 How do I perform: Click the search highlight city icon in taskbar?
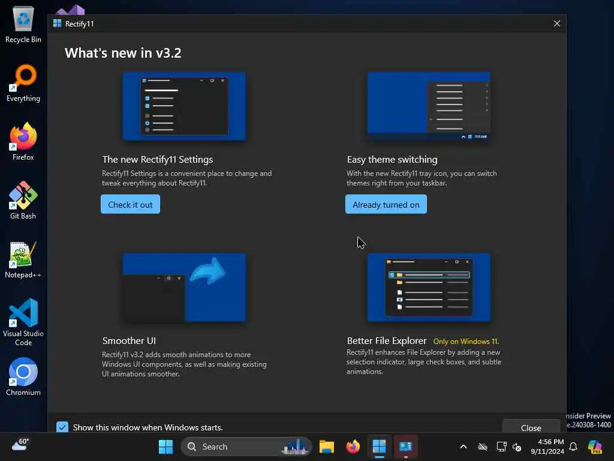[295, 447]
